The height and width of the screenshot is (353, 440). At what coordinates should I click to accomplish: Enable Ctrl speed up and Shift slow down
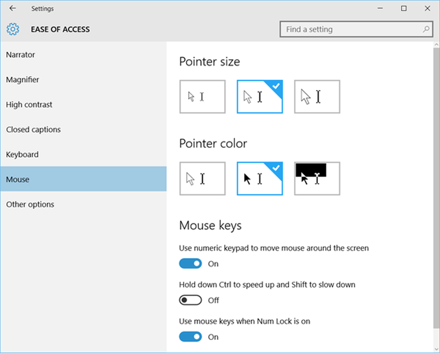(190, 300)
